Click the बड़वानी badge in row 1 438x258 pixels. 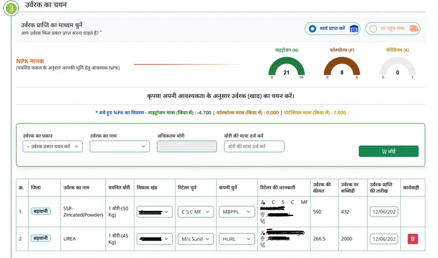[x=41, y=211]
